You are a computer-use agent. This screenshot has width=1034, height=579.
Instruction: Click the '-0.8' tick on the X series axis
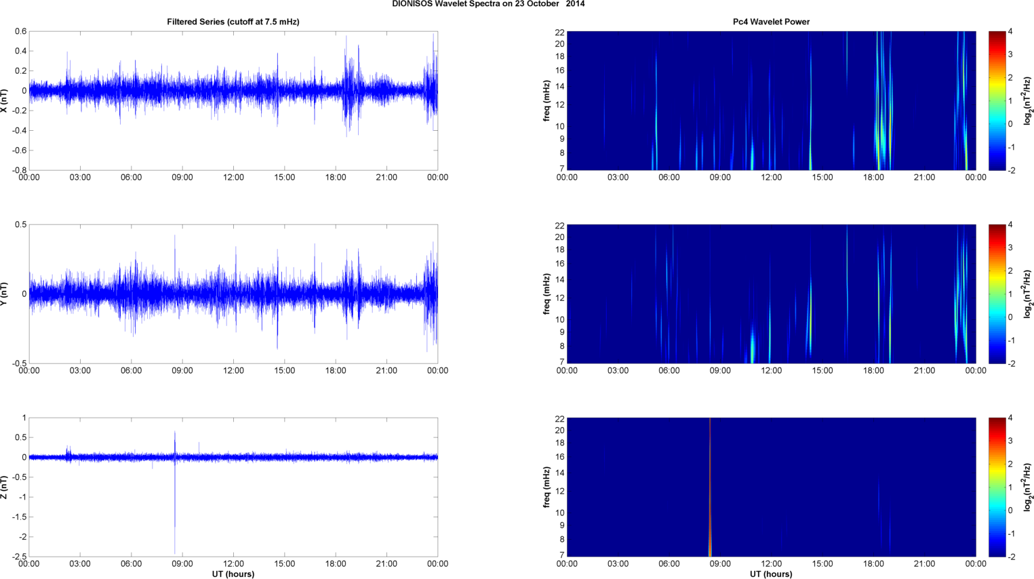click(x=20, y=170)
